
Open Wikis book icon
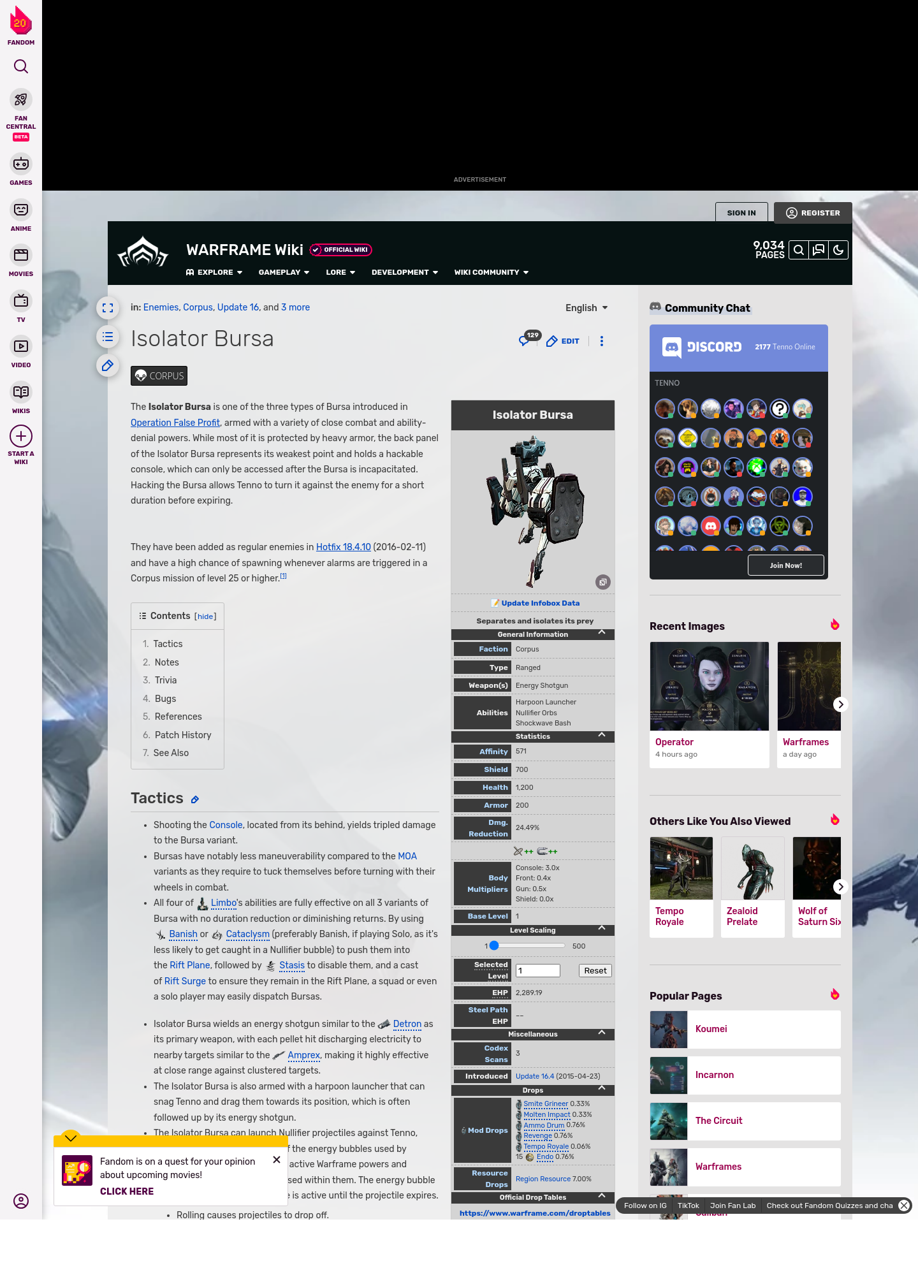point(21,391)
